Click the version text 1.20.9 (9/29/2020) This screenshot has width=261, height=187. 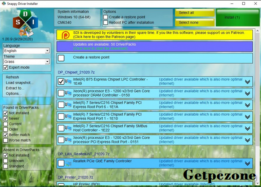point(17,39)
